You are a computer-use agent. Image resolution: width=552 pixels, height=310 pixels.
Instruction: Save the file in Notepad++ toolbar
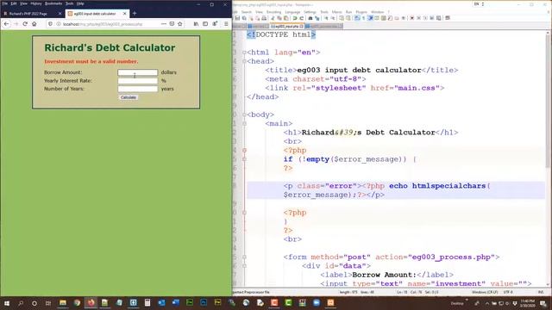tap(237, 18)
